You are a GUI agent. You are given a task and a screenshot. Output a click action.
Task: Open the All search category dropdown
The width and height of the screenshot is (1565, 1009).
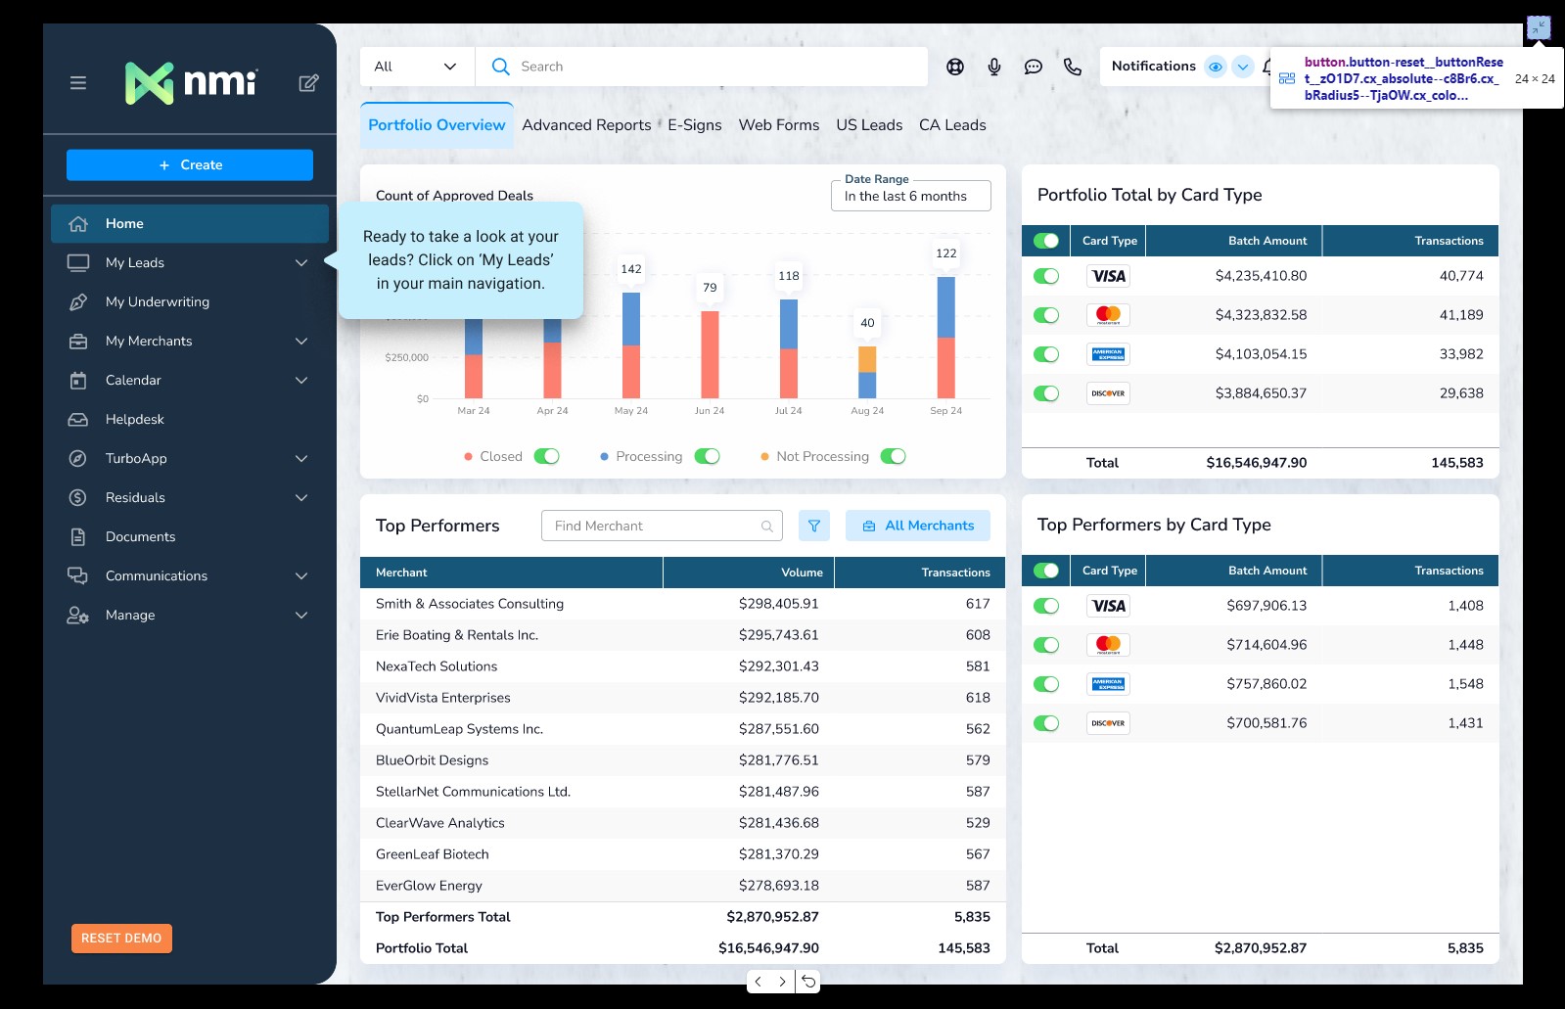click(x=417, y=67)
